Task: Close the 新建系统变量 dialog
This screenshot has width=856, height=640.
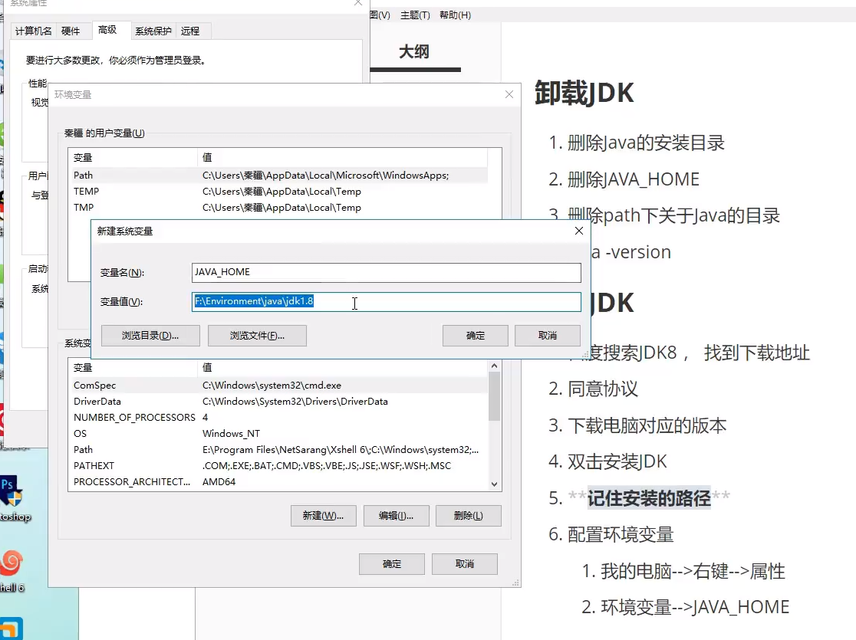Action: point(578,231)
